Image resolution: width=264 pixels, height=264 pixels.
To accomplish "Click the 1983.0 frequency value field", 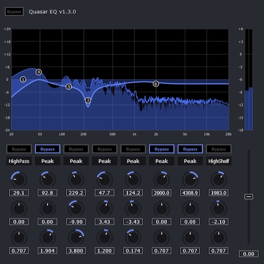I will click(x=219, y=193).
